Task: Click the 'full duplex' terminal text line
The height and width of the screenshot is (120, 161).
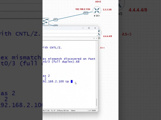Action: click(x=61, y=62)
